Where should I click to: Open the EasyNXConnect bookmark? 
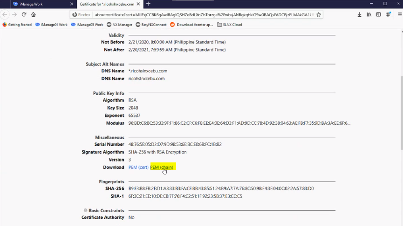pos(151,25)
